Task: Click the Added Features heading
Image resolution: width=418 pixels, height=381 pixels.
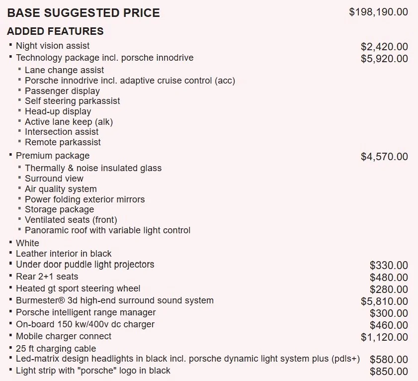Action: (55, 31)
